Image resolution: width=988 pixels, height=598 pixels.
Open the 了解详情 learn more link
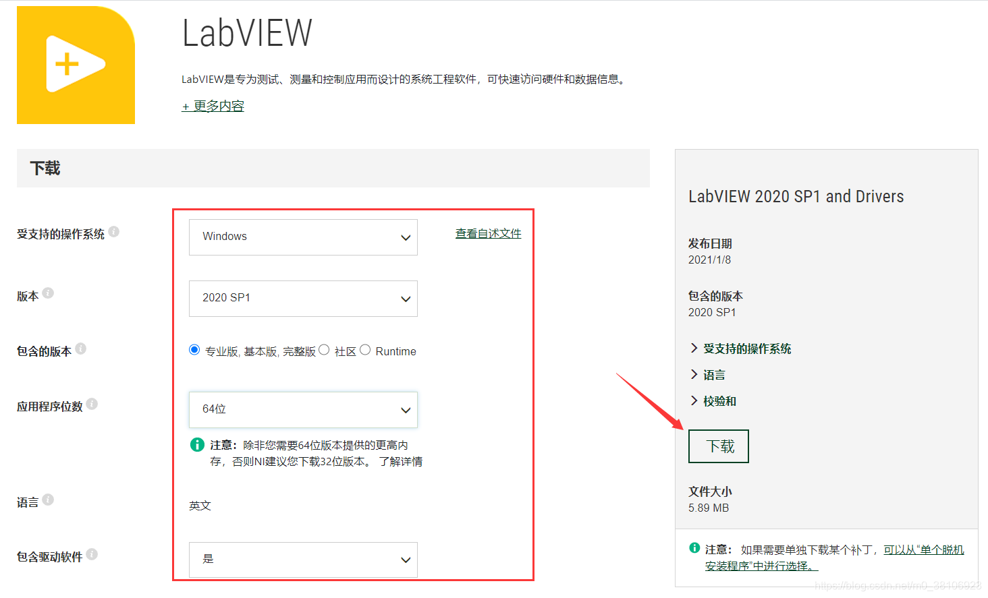click(x=401, y=462)
